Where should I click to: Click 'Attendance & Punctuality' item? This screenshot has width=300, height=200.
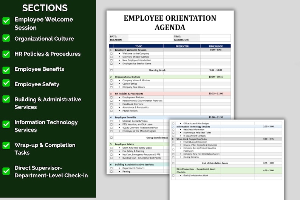[136, 107]
